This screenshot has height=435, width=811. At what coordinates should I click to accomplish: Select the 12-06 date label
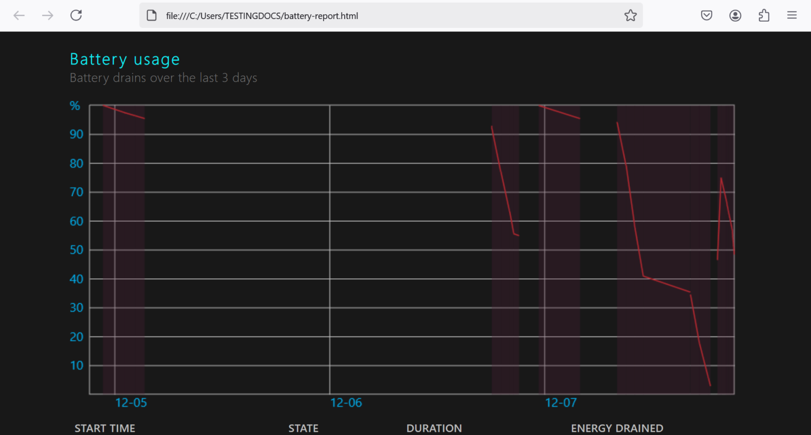(346, 402)
